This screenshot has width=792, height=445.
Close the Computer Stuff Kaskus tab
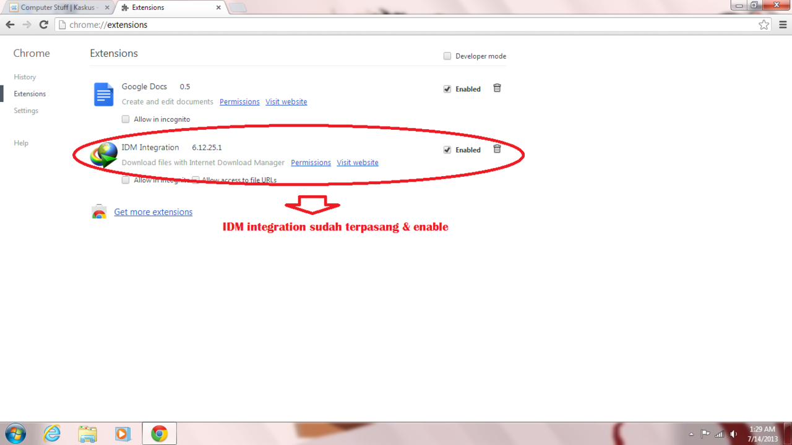(106, 7)
